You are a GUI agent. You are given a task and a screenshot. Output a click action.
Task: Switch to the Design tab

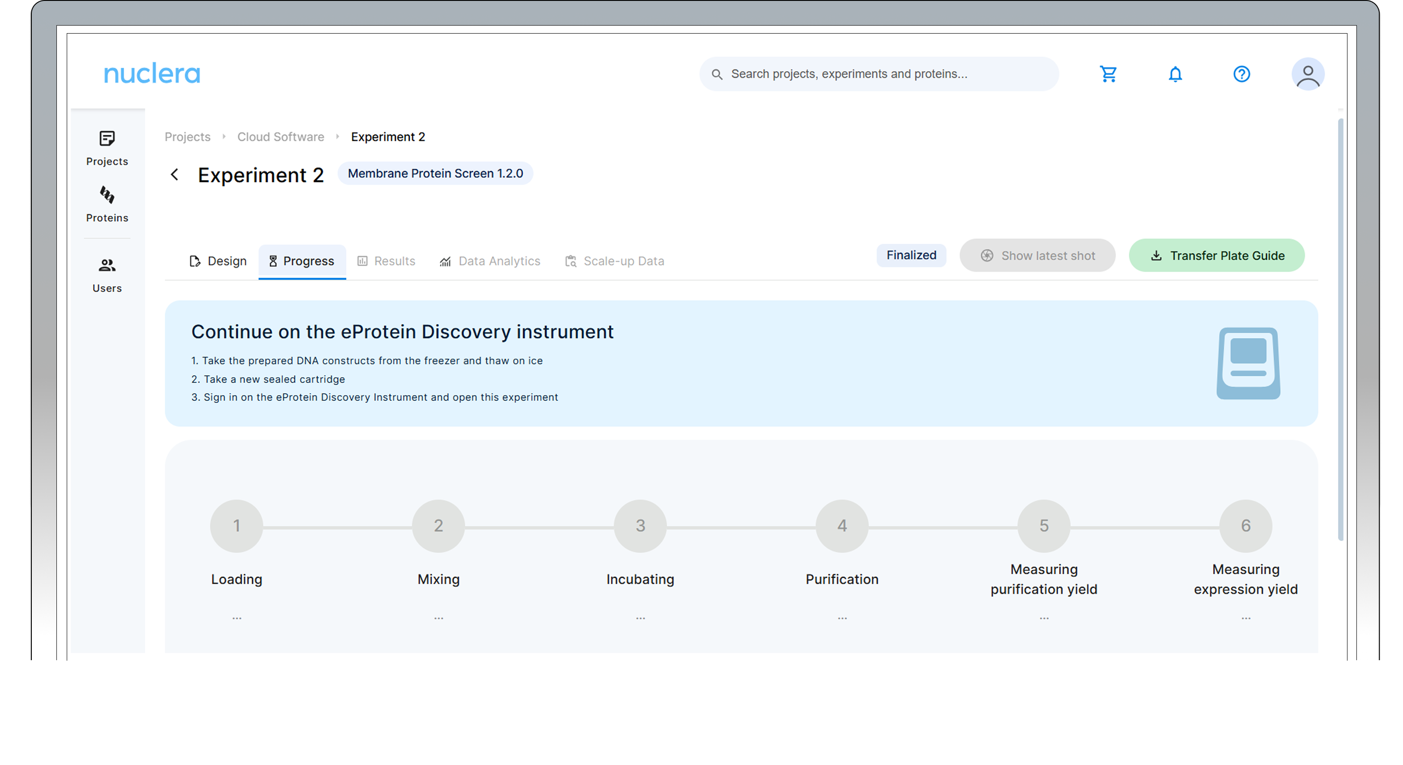[x=218, y=261]
